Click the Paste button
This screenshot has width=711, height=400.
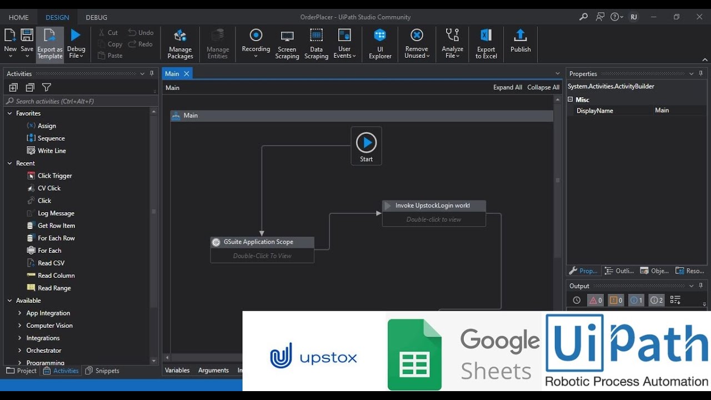pos(110,56)
